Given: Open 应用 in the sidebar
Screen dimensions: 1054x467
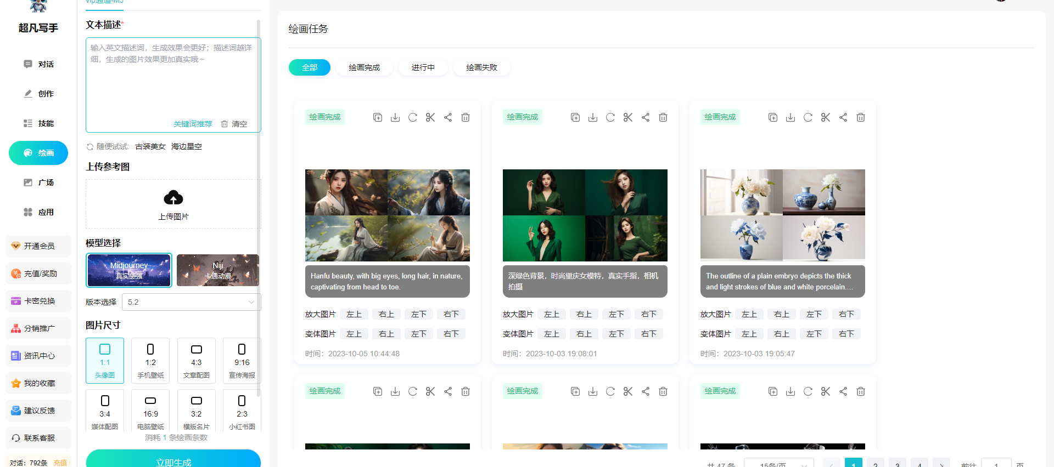Looking at the screenshot, I should (38, 212).
